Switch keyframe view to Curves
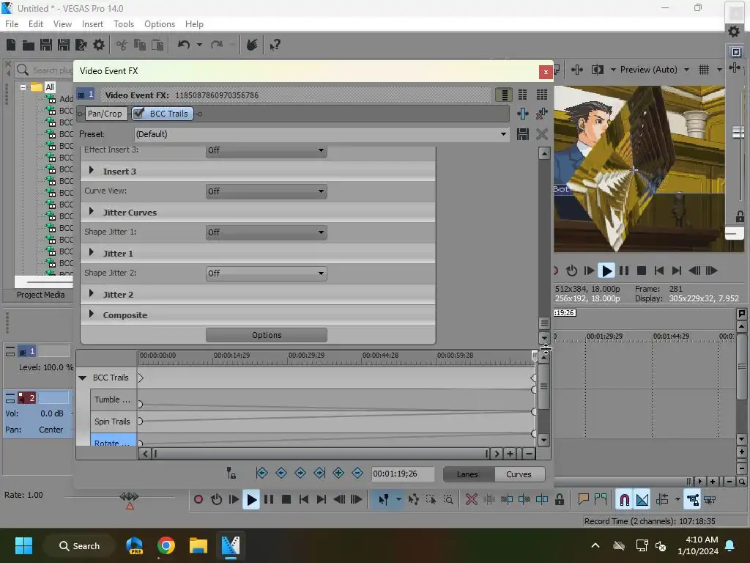The height and width of the screenshot is (563, 750). point(519,474)
